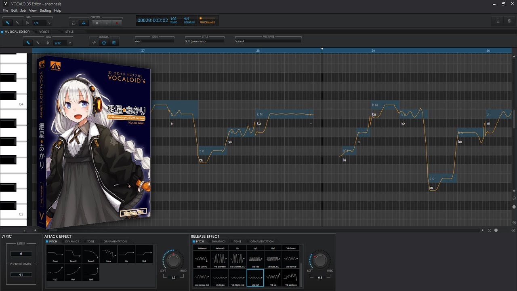Viewport: 517px width, 291px height.
Task: Choose the Vib Soft release effect
Action: click(255, 278)
